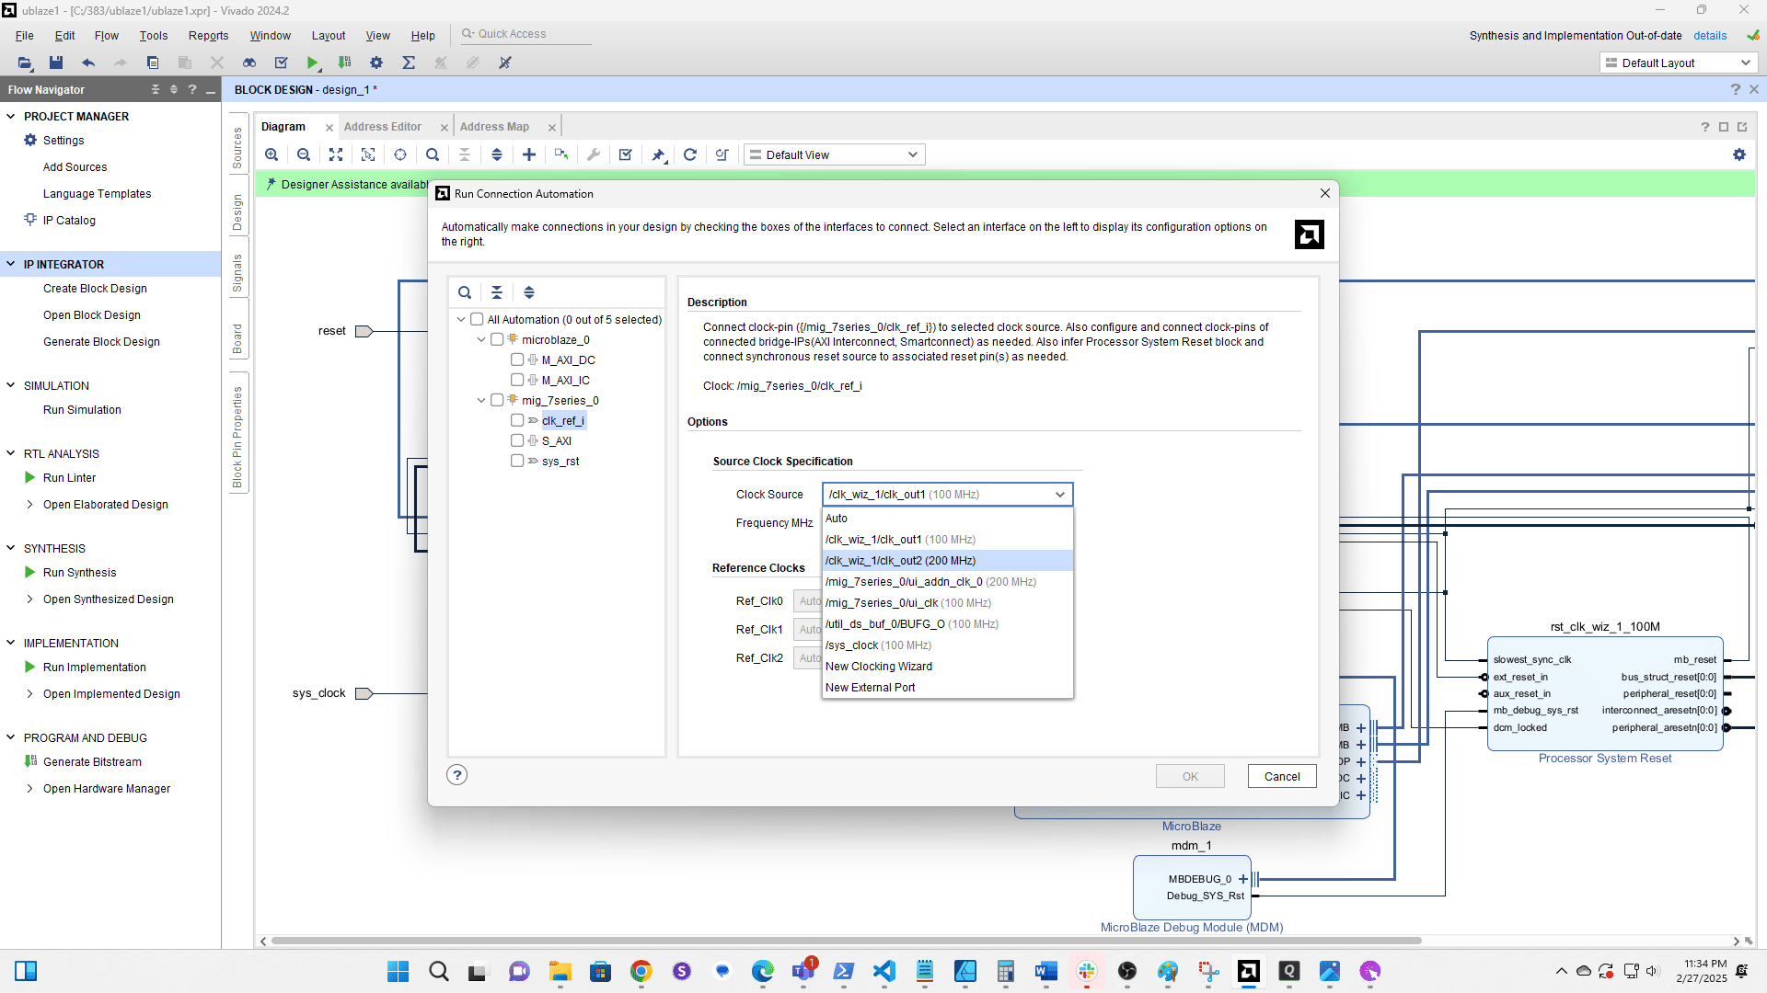Click the Cancel button in dialog
1767x993 pixels.
point(1281,776)
